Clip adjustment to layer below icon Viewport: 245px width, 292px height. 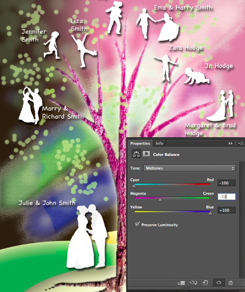181,283
